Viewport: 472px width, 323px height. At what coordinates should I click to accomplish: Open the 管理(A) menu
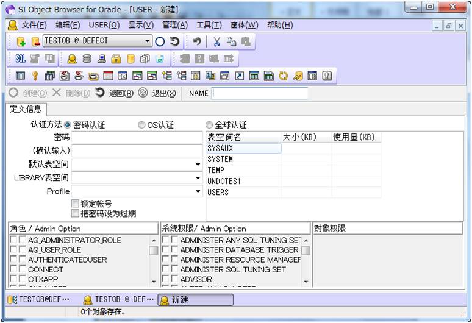click(x=175, y=25)
